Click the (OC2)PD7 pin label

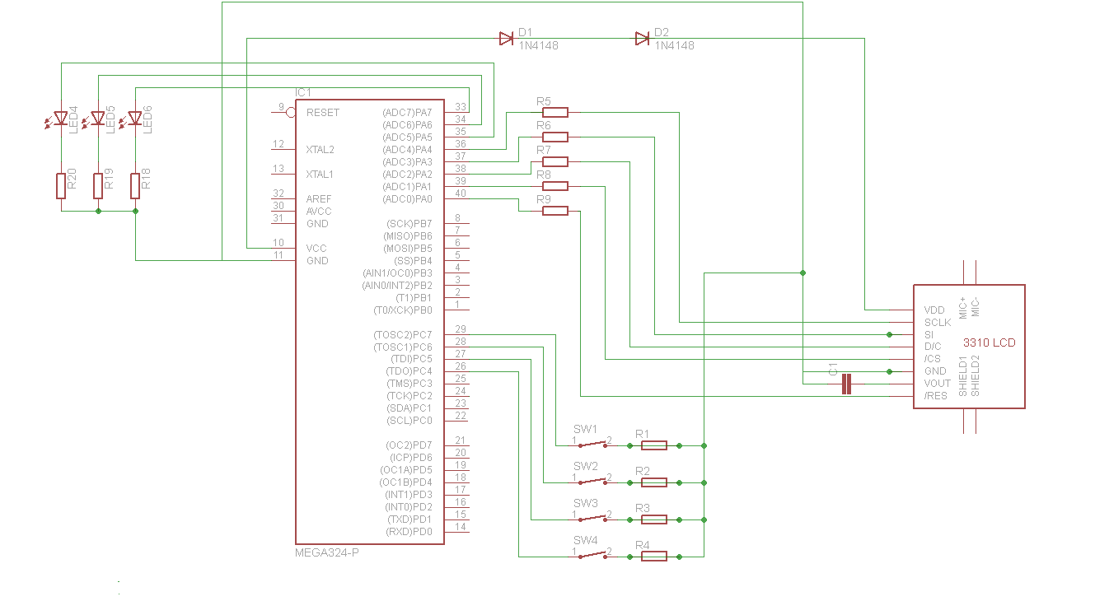pos(409,445)
